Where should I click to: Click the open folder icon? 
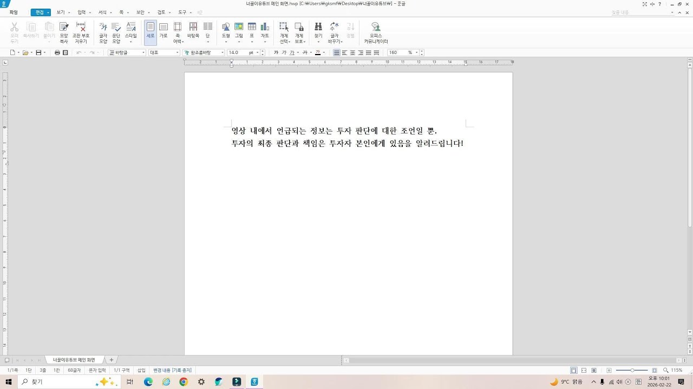coord(25,52)
